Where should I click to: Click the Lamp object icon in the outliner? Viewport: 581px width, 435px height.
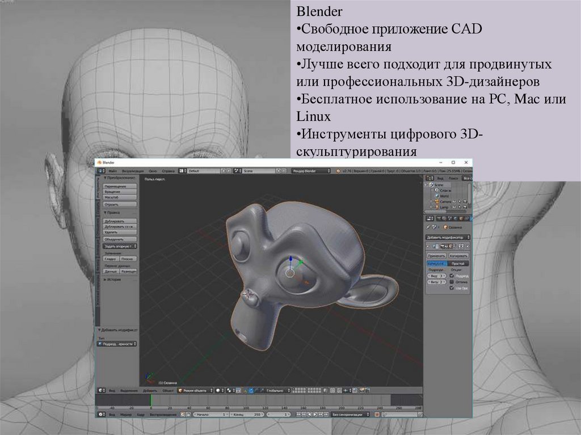pos(437,208)
